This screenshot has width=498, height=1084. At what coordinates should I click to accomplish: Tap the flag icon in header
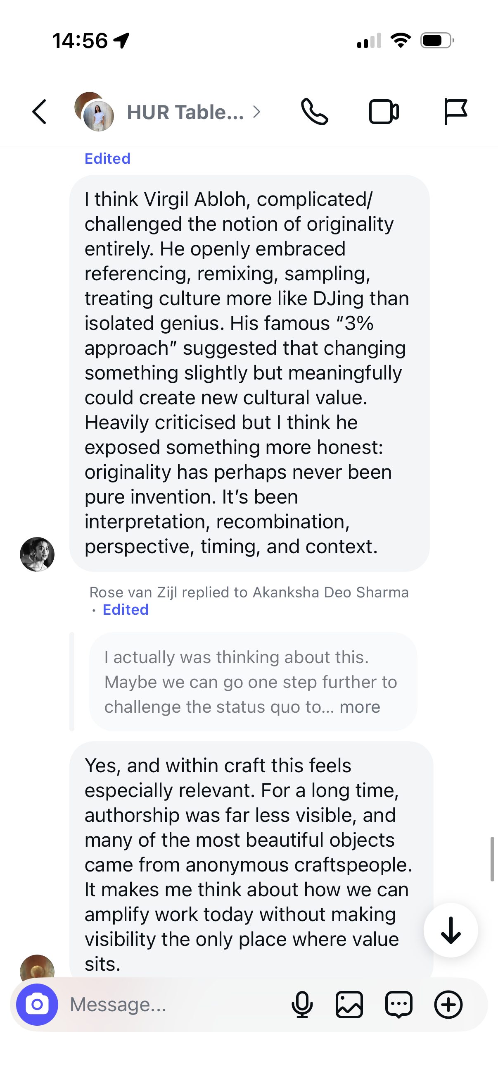pyautogui.click(x=455, y=112)
